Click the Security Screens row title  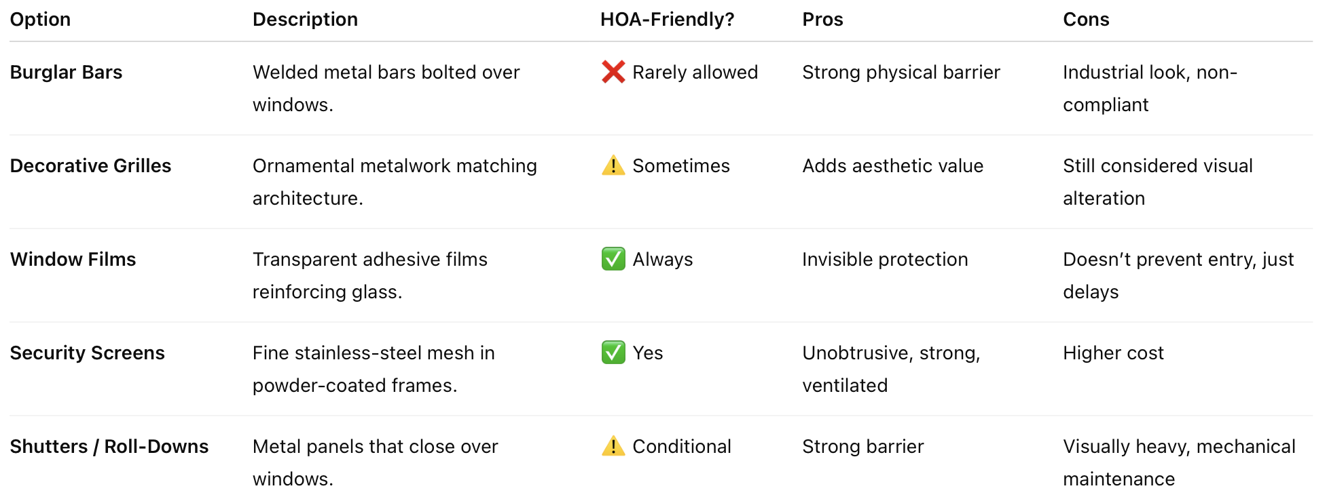pyautogui.click(x=87, y=353)
